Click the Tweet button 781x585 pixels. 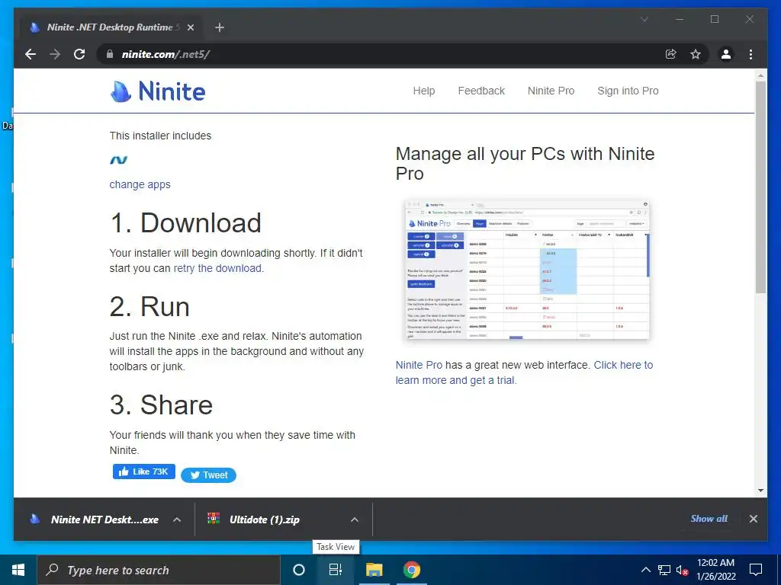pyautogui.click(x=208, y=475)
